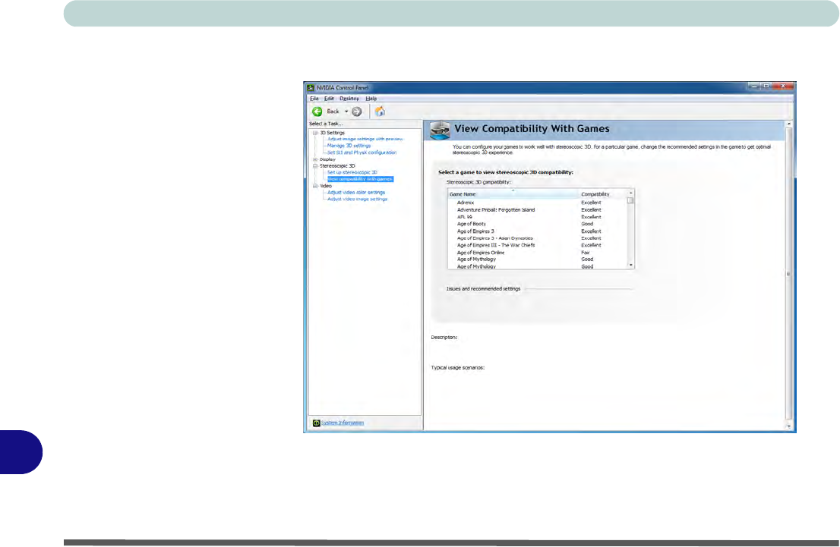Click the System Information icon

[x=316, y=423]
